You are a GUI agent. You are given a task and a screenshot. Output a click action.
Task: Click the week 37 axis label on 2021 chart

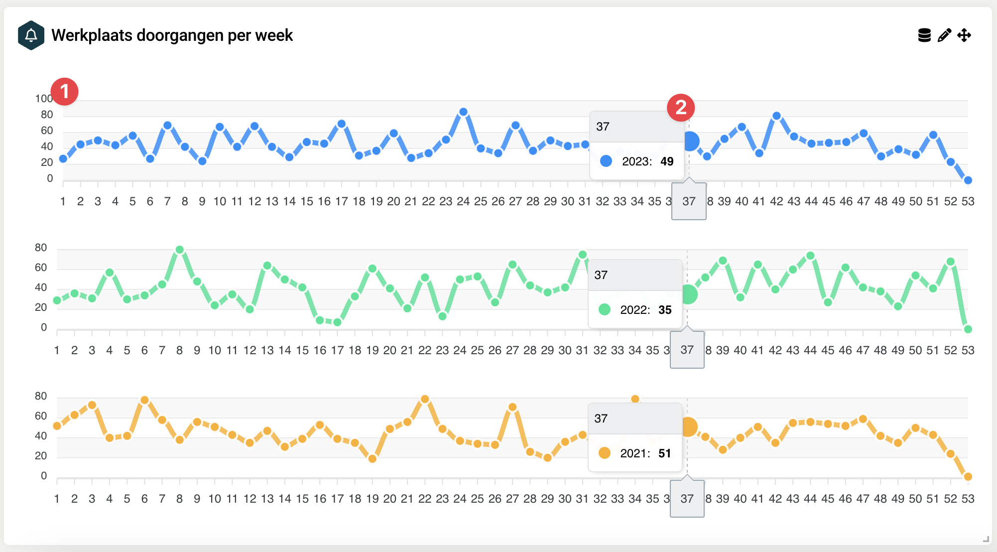point(687,499)
